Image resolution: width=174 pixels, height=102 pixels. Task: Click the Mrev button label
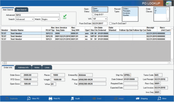coord(164,99)
